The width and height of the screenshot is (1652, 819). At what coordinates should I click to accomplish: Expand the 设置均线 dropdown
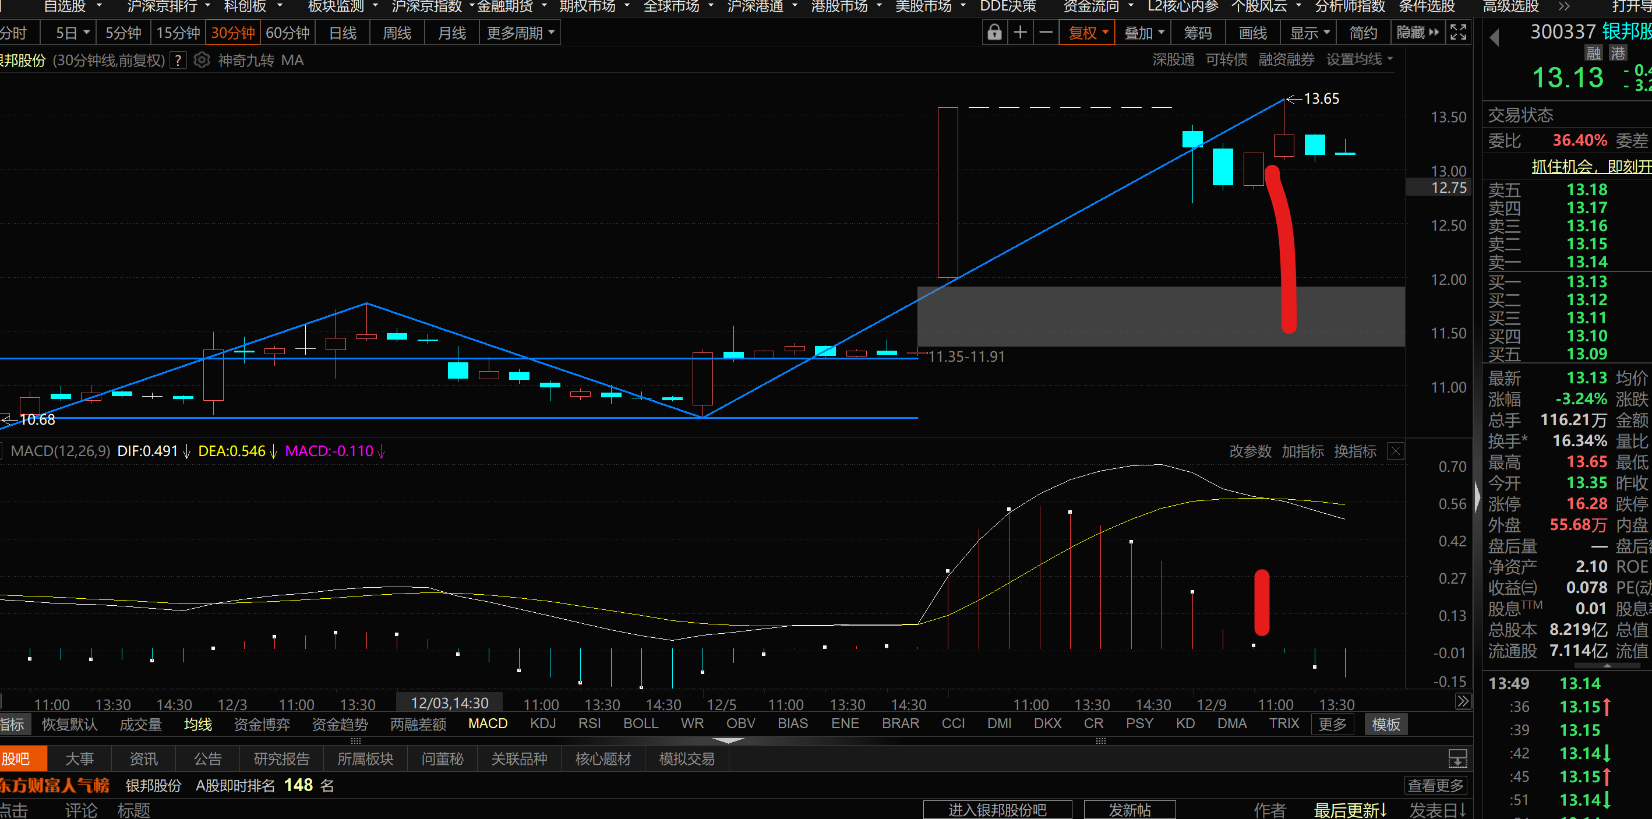(x=1359, y=59)
